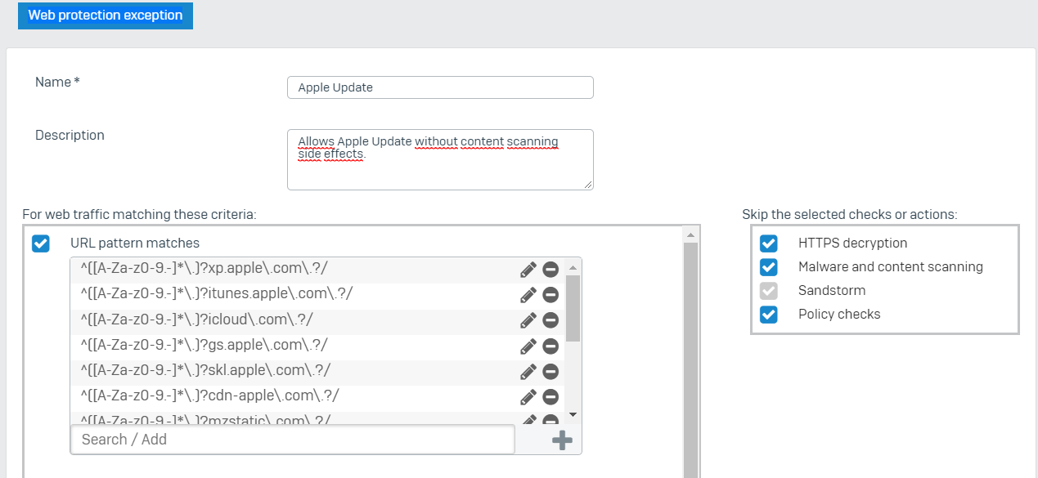
Task: Edit the icloud.com URL pattern
Action: pos(528,320)
